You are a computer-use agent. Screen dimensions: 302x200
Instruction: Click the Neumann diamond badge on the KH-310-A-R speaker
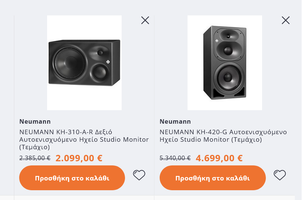108,62
